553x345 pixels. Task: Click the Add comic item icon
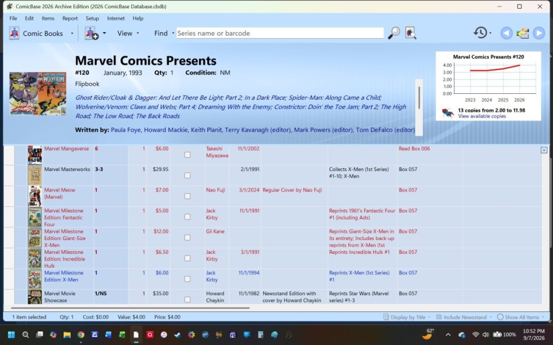(92, 33)
